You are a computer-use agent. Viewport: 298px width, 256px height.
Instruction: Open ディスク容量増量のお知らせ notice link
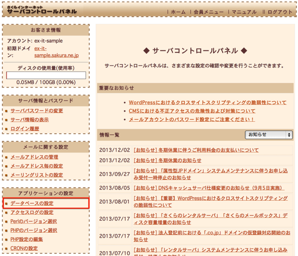211,219
